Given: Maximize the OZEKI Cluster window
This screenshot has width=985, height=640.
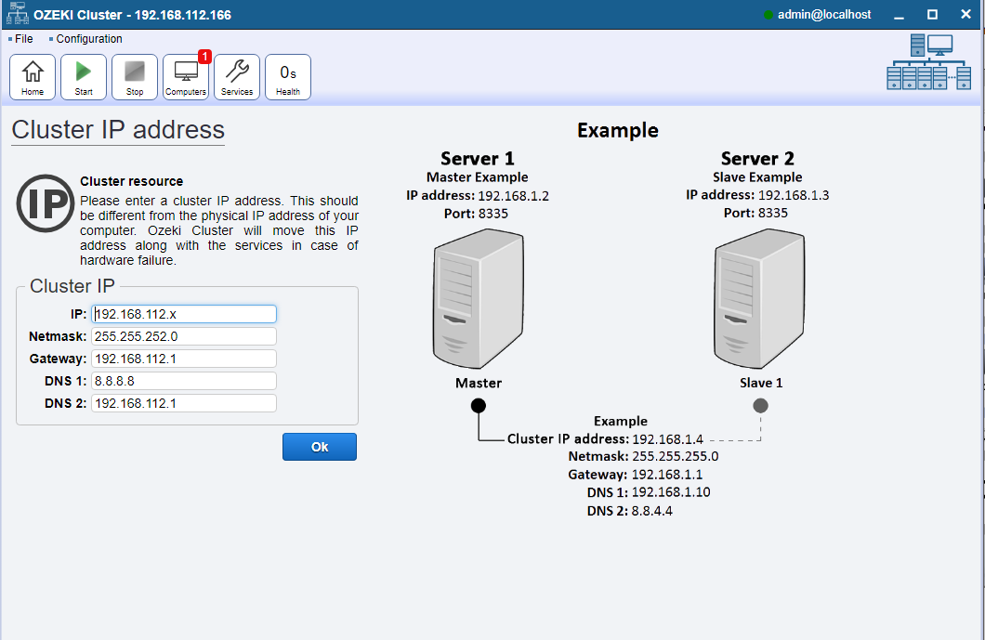Looking at the screenshot, I should coord(932,15).
